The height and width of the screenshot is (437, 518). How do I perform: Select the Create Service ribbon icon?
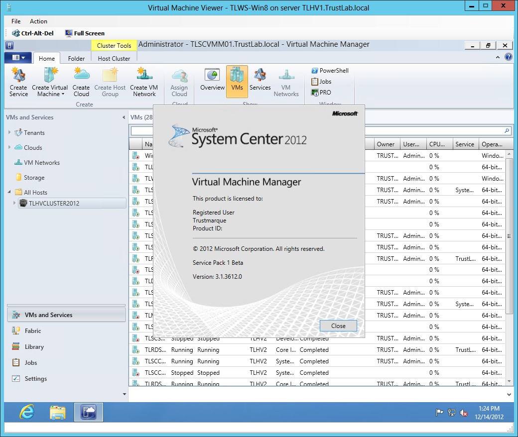[18, 81]
